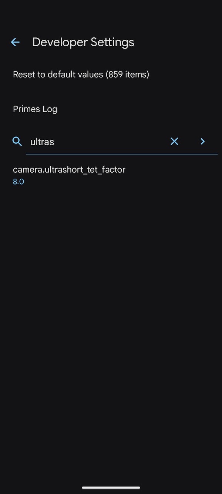Screen dimensions: 222x494
Task: Tap the 8.0 value under ultrashort_tet_factor
Action: (18, 182)
